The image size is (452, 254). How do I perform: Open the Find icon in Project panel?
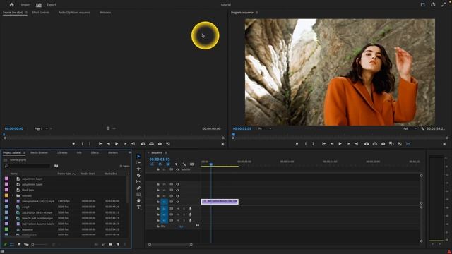104,244
